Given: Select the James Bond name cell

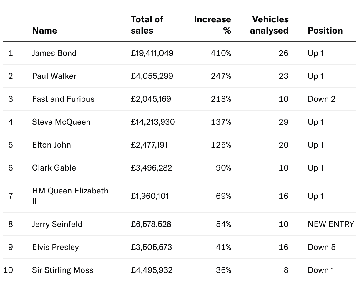Looking at the screenshot, I should [54, 53].
